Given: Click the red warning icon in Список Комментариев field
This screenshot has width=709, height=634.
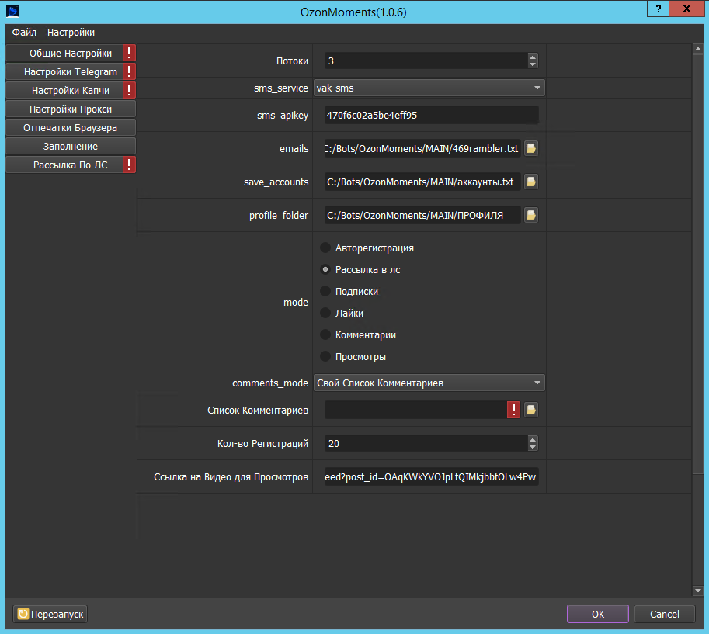Looking at the screenshot, I should 513,410.
